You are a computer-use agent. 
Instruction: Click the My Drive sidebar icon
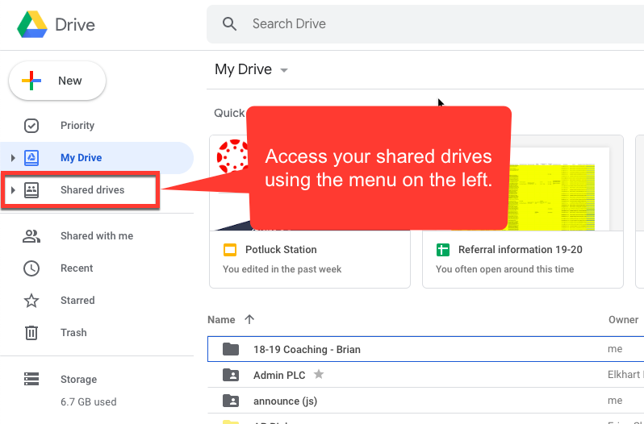pos(31,158)
